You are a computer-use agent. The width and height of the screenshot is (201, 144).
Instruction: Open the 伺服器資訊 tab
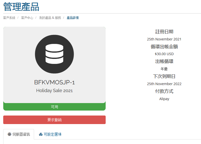tap(19, 134)
